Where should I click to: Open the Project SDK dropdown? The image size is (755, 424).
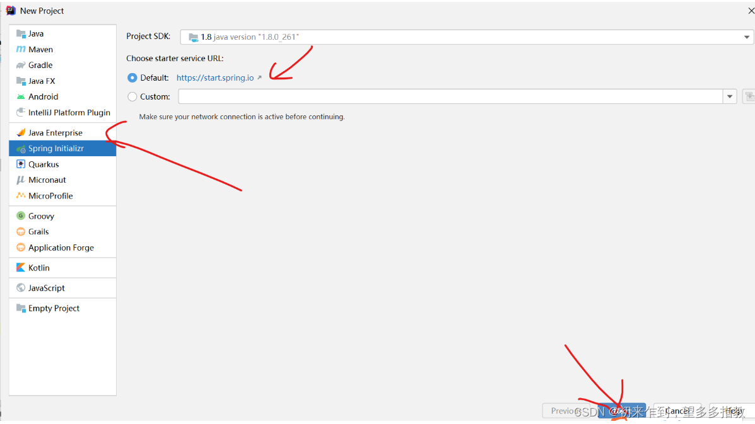tap(746, 37)
